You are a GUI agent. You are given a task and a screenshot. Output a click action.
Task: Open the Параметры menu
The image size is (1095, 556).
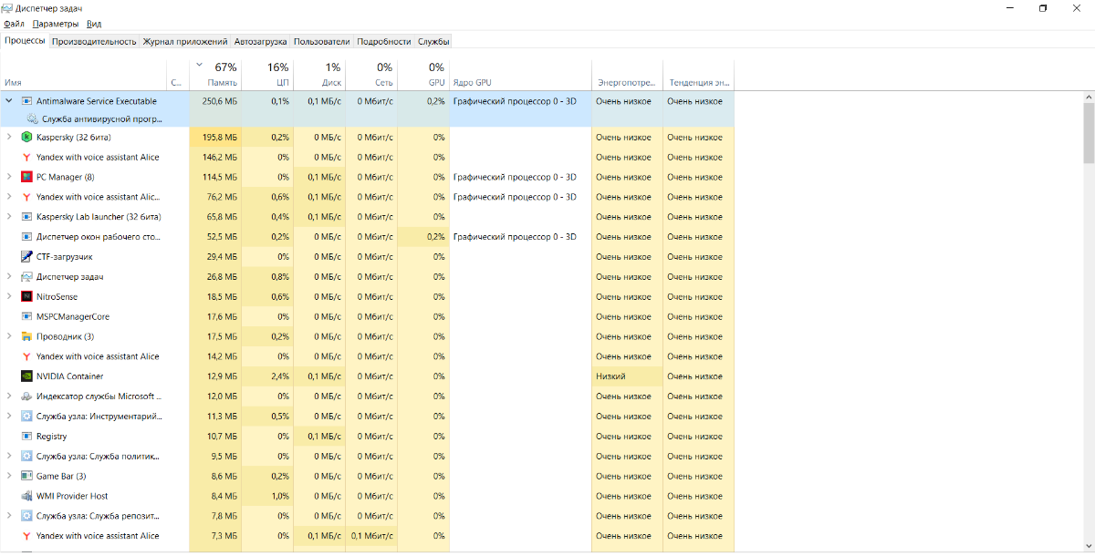tap(56, 24)
